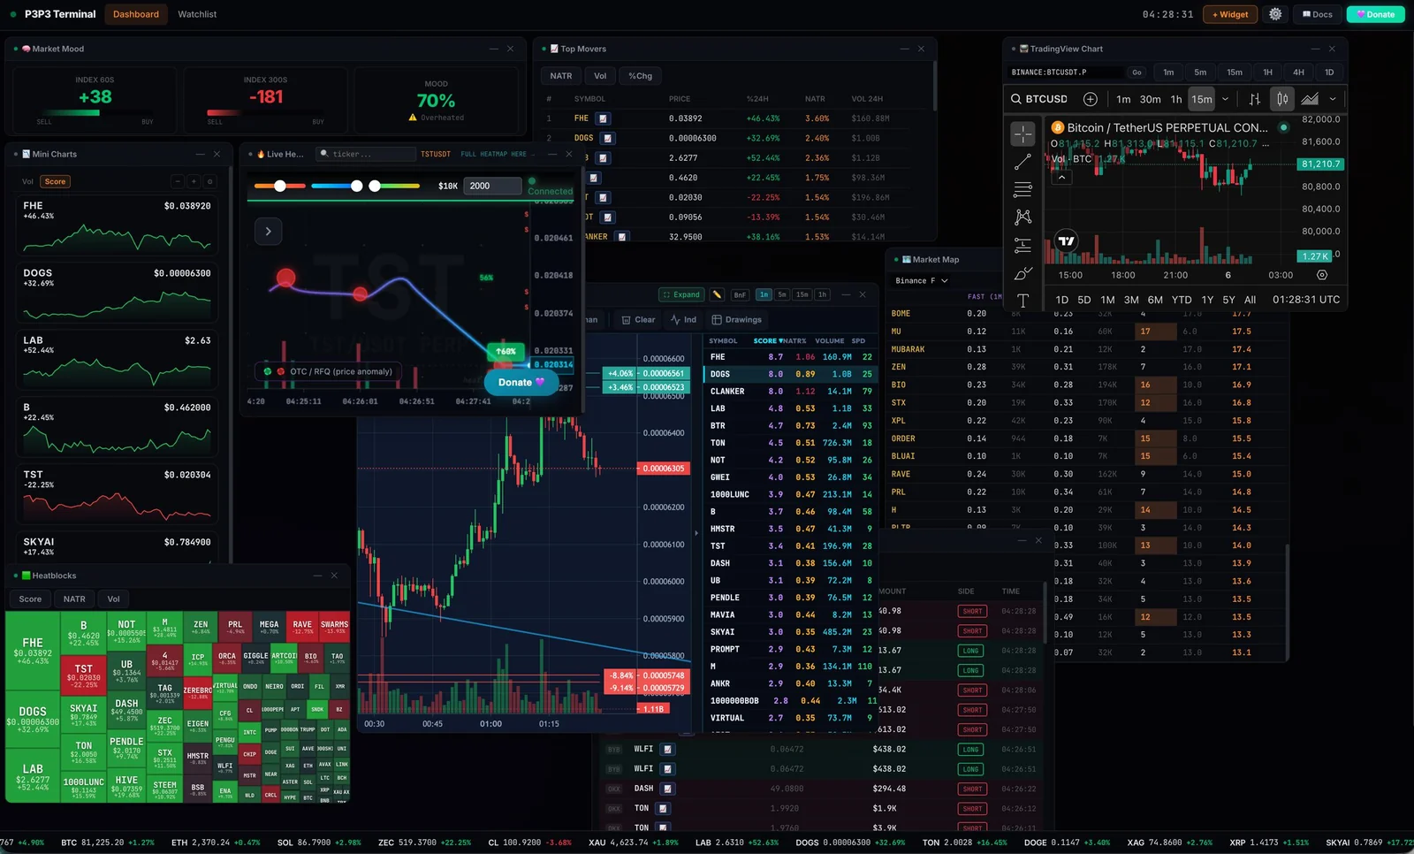Select the brush drawing tool
Viewport: 1414px width, 854px height.
point(1022,273)
